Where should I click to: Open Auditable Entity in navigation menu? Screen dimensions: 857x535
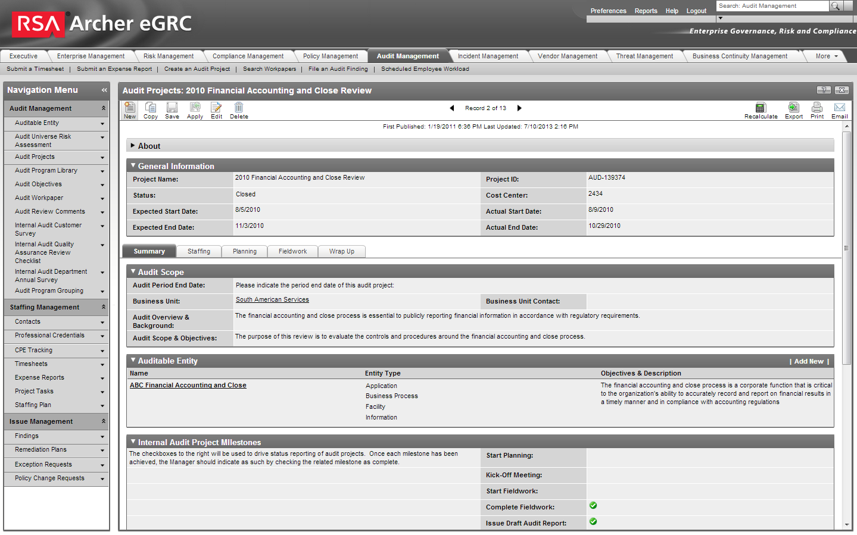click(37, 123)
